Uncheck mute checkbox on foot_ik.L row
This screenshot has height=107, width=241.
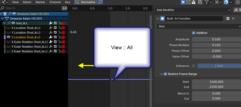55,23
